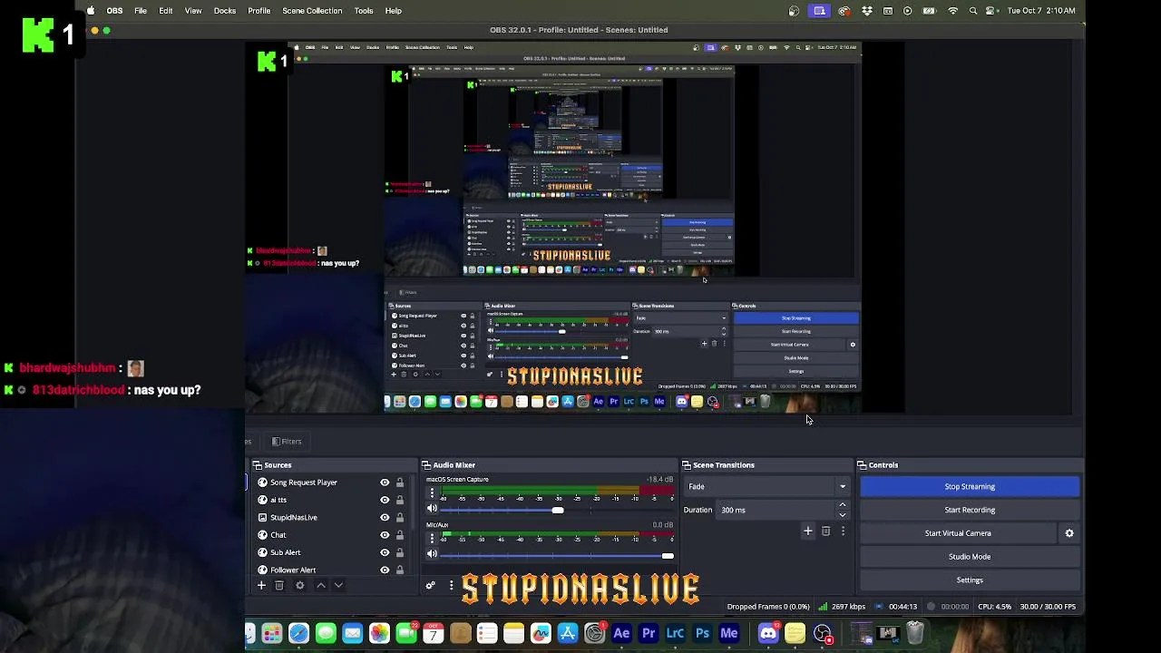Image resolution: width=1161 pixels, height=653 pixels.
Task: Open the Fade transition dropdown
Action: tap(767, 487)
